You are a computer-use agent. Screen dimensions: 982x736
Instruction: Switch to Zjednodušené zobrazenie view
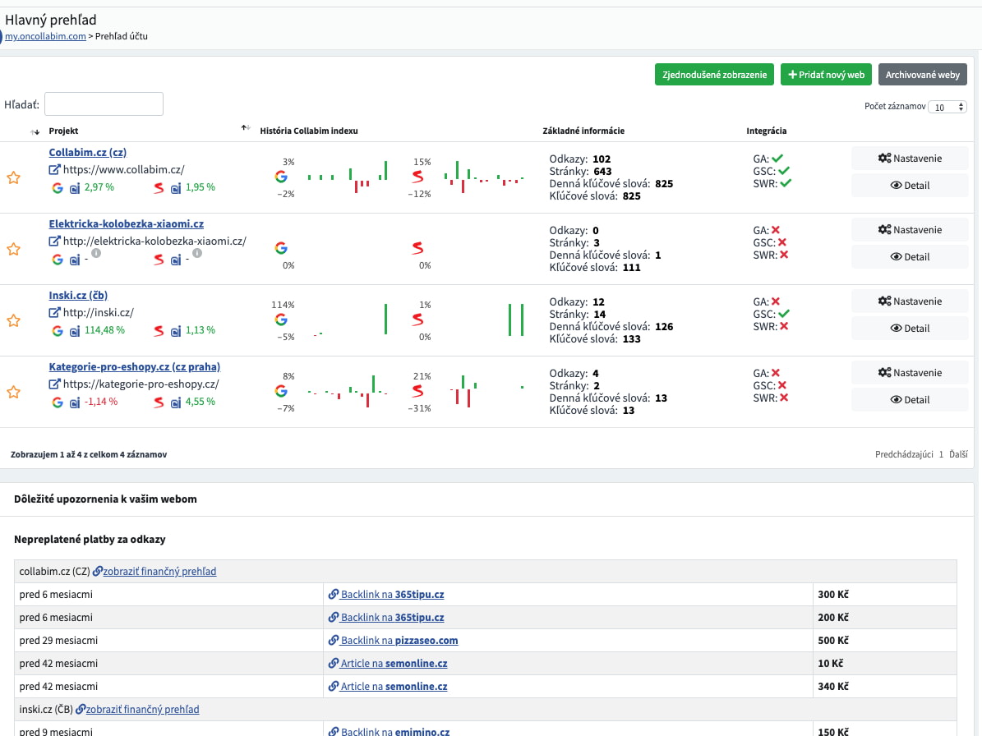(714, 75)
